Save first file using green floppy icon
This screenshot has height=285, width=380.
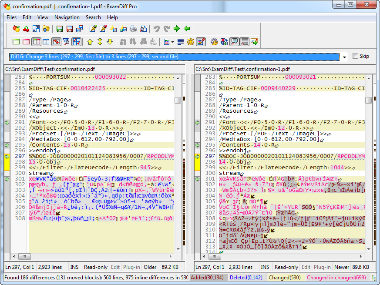pyautogui.click(x=59, y=29)
